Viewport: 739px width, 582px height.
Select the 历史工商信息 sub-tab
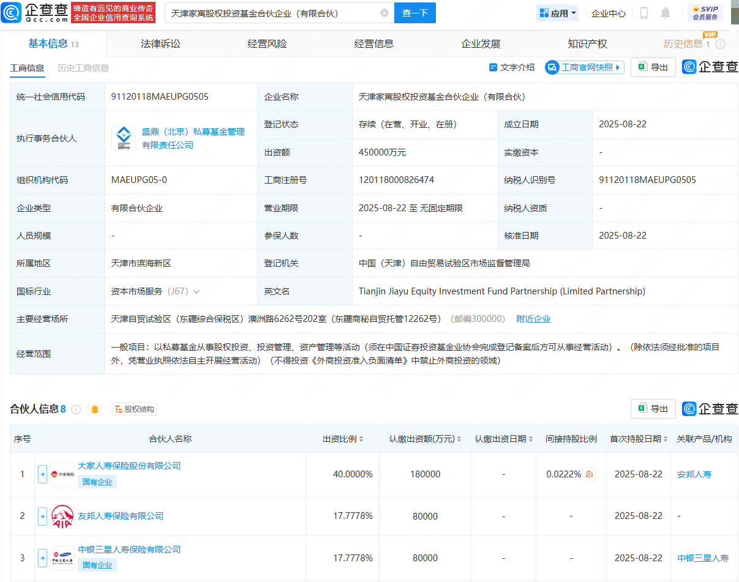coord(83,68)
